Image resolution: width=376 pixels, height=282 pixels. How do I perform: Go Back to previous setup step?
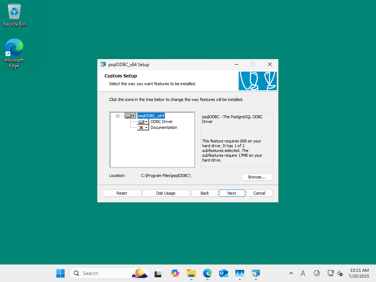tap(205, 193)
